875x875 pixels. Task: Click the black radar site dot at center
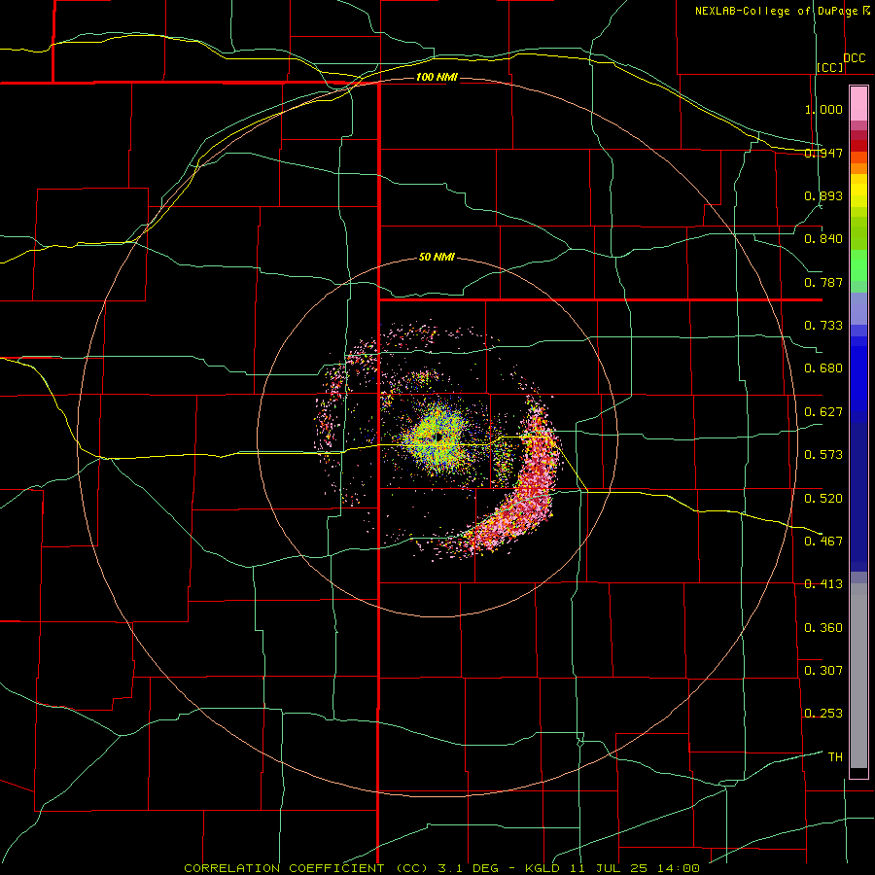[438, 437]
